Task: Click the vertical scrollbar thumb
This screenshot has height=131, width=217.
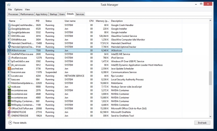Action: point(210,78)
